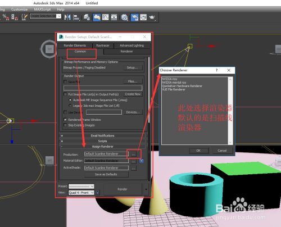281x227 pixels.
Task: Toggle the Percent Snap icon
Action: (x=6, y=17)
